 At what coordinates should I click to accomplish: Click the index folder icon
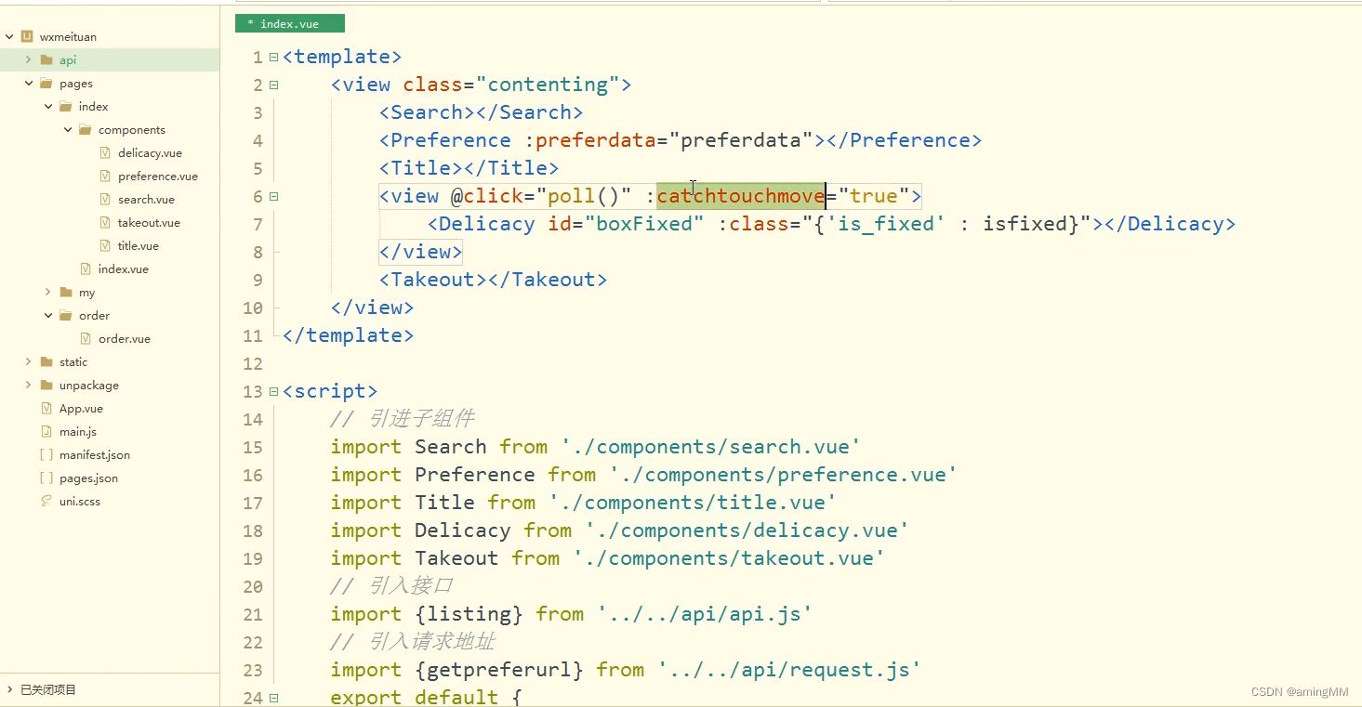point(66,107)
